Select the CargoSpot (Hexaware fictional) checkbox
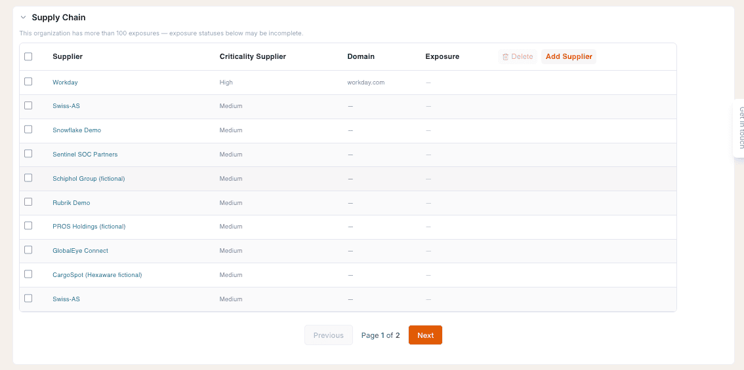 pyautogui.click(x=28, y=274)
